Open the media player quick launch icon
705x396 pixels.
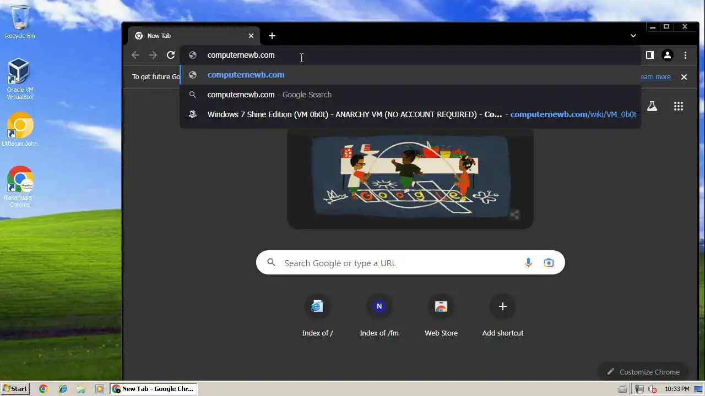(100, 389)
